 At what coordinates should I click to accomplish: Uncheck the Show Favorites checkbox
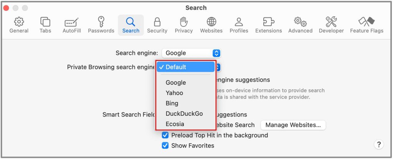point(165,146)
